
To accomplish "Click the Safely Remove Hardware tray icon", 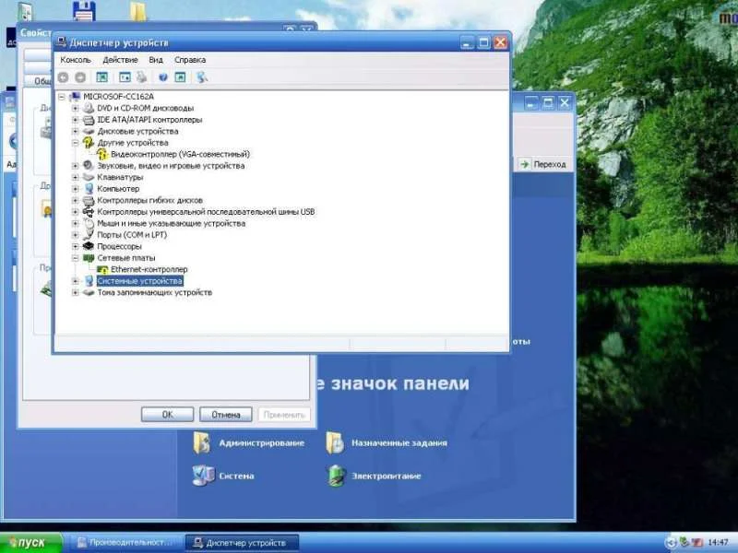I will tap(685, 543).
